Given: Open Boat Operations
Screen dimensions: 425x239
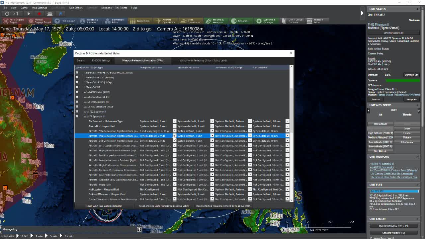Looking at the screenshot, I should (190, 21).
